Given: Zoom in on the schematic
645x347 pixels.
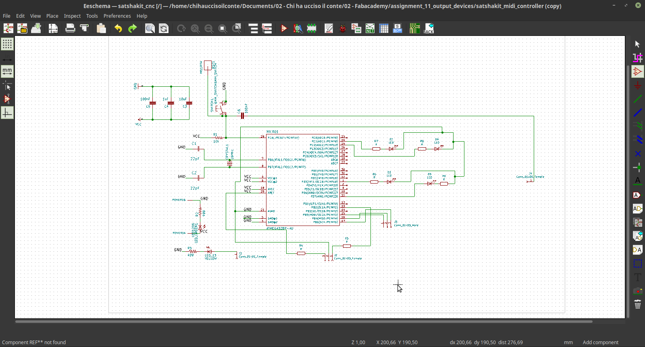Looking at the screenshot, I should (x=195, y=28).
